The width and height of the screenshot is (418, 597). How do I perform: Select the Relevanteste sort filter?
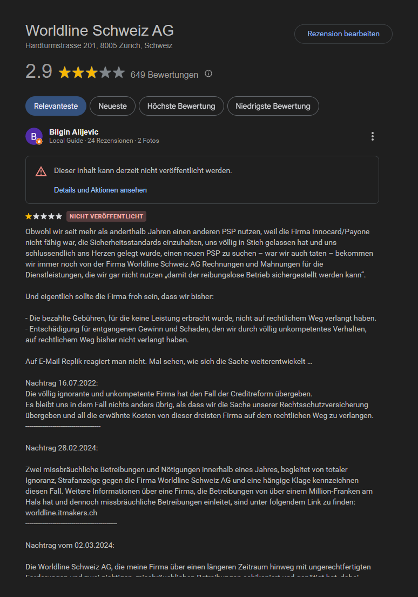click(56, 106)
